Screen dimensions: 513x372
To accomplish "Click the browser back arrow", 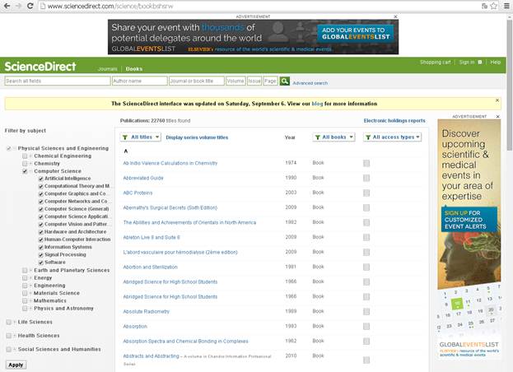I will (7, 6).
